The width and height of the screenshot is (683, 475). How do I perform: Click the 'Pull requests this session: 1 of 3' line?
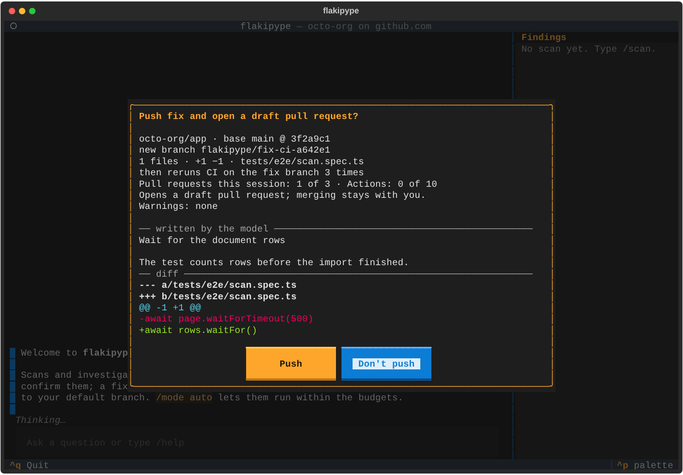pyautogui.click(x=288, y=184)
